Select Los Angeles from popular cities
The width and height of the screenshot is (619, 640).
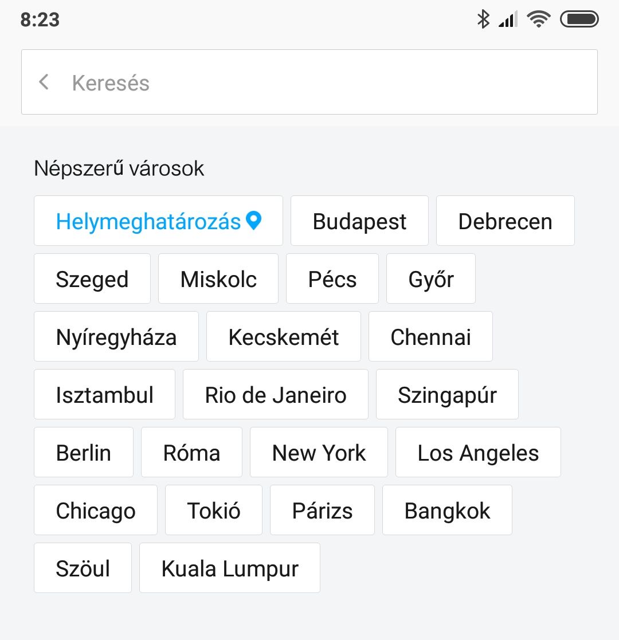(478, 453)
